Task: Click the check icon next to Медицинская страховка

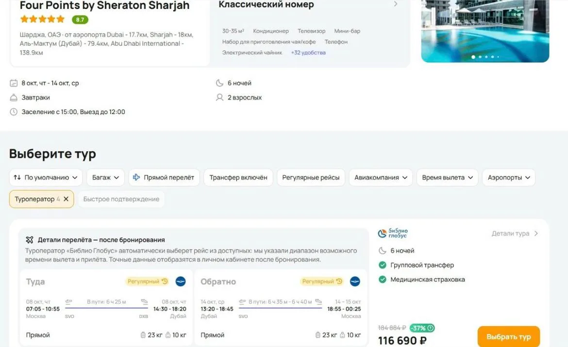Action: 382,280
